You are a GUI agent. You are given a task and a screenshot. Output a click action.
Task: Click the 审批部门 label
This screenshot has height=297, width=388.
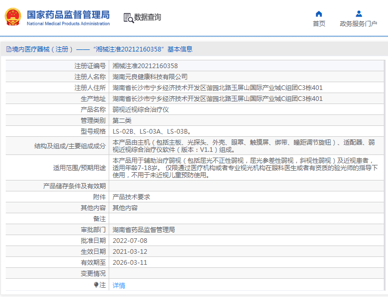[93, 229]
